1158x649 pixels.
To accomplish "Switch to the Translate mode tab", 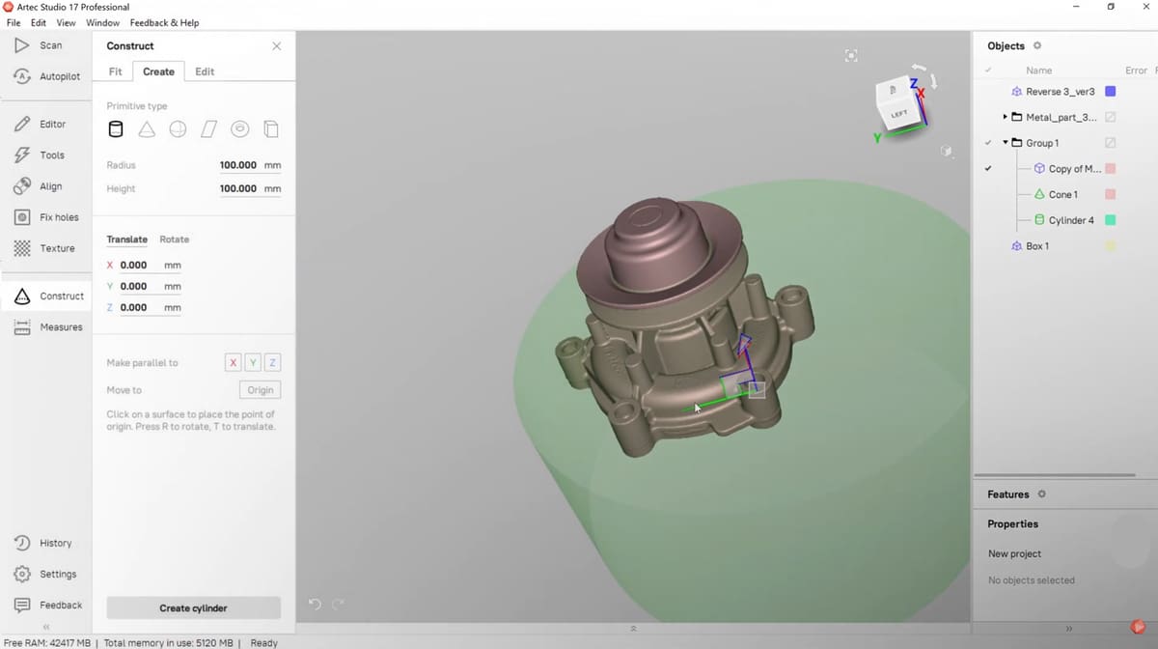I will coord(127,240).
